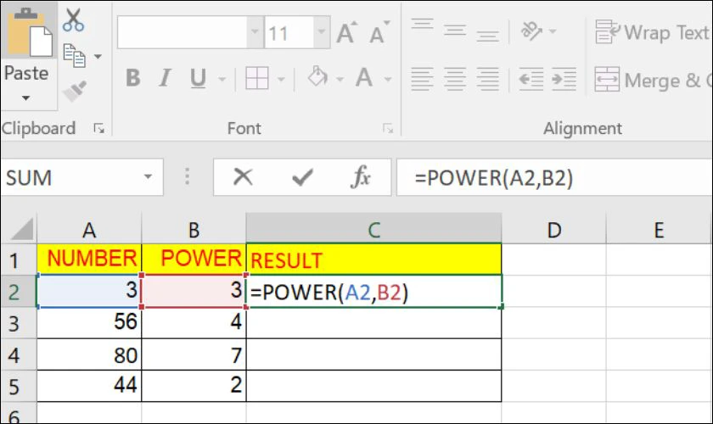Click cell B5 containing 2
This screenshot has width=713, height=424.
194,386
